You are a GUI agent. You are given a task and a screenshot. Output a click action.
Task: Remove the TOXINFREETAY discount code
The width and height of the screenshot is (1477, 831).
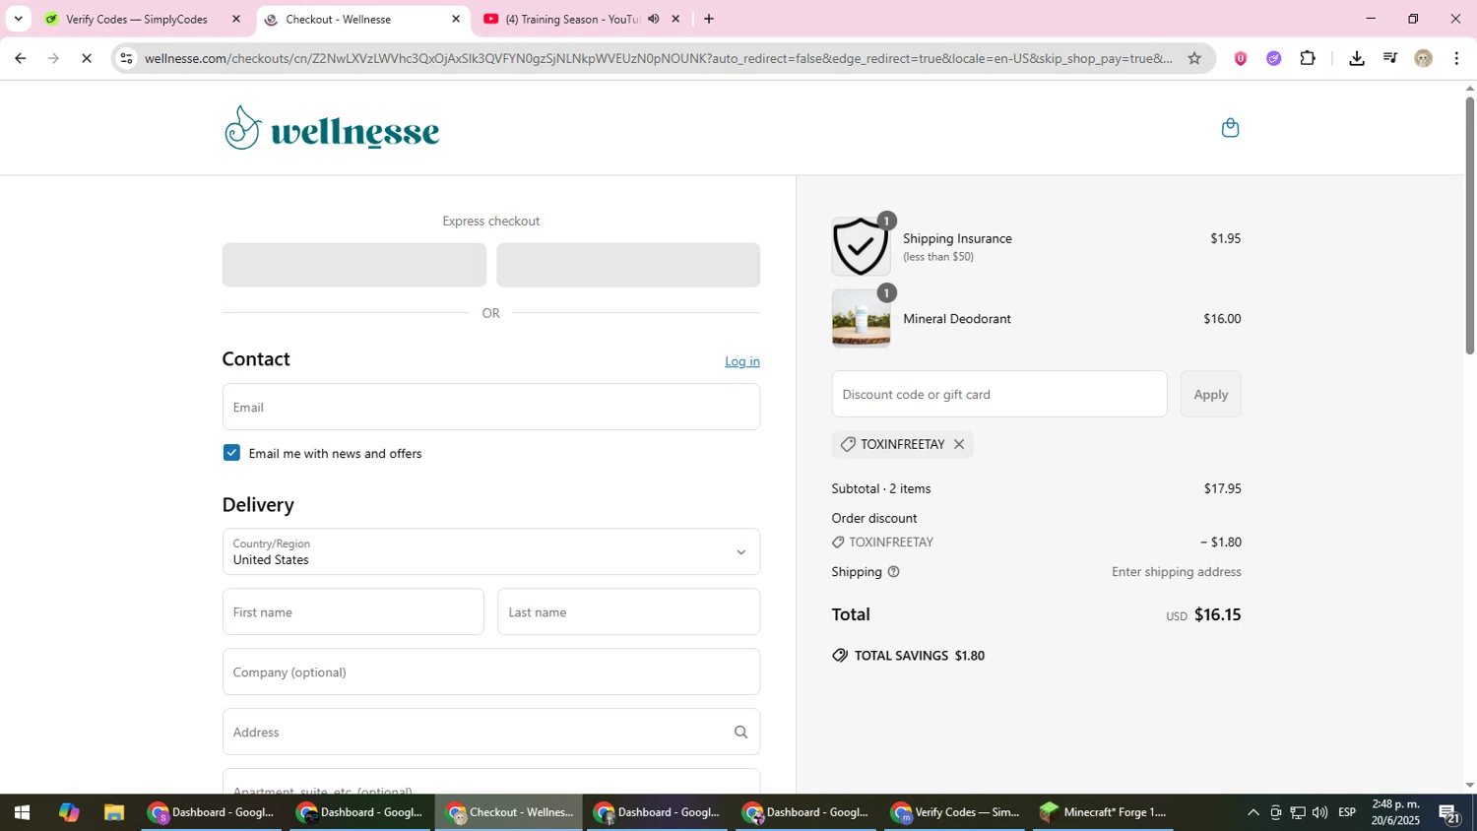[x=959, y=444]
